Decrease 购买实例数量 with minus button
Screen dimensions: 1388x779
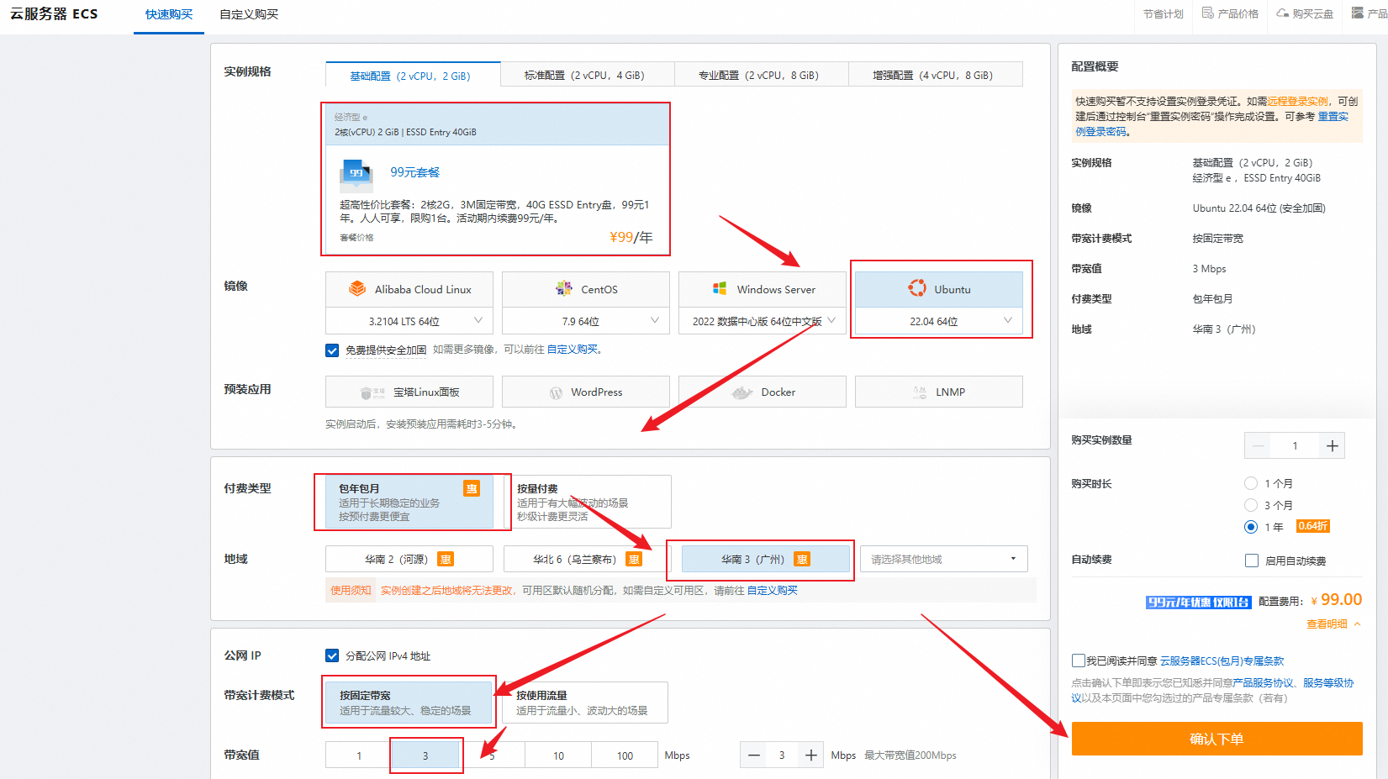point(1258,446)
